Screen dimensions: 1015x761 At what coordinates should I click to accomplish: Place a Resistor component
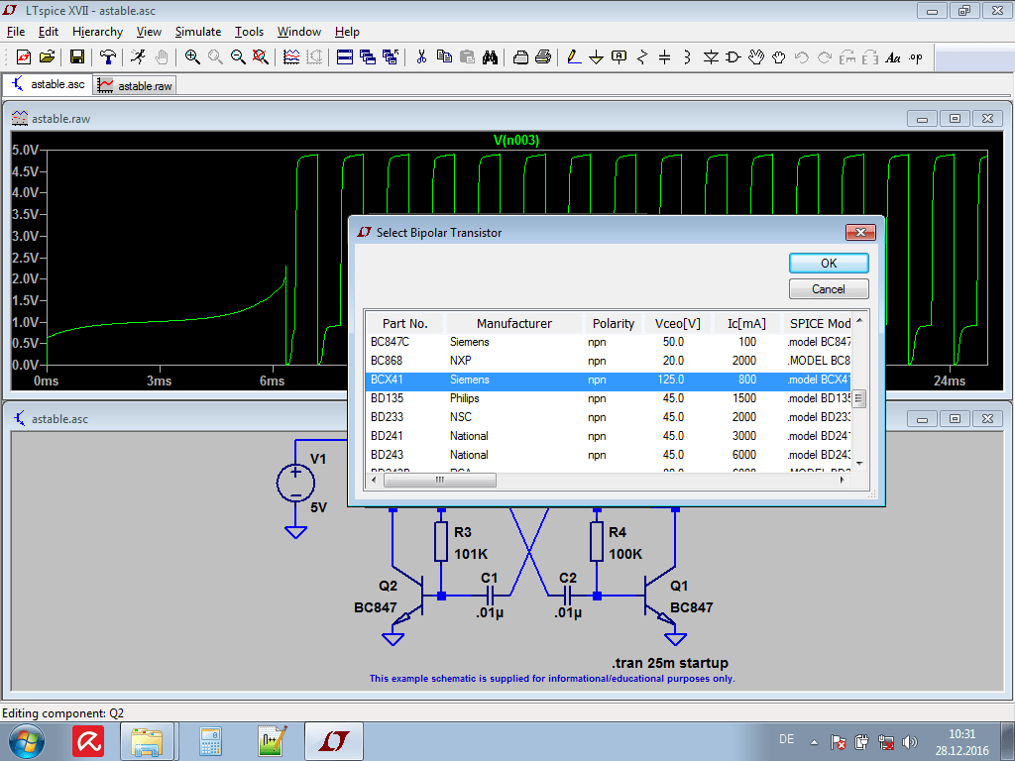point(640,57)
